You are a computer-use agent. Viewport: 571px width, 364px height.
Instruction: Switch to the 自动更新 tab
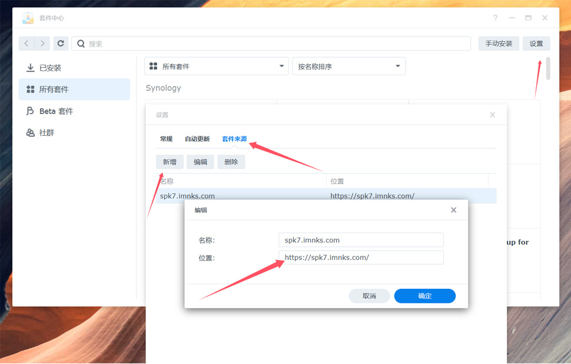(x=197, y=139)
